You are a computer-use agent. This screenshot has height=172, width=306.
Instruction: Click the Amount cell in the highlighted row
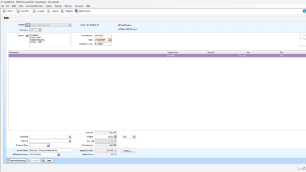click(x=226, y=56)
